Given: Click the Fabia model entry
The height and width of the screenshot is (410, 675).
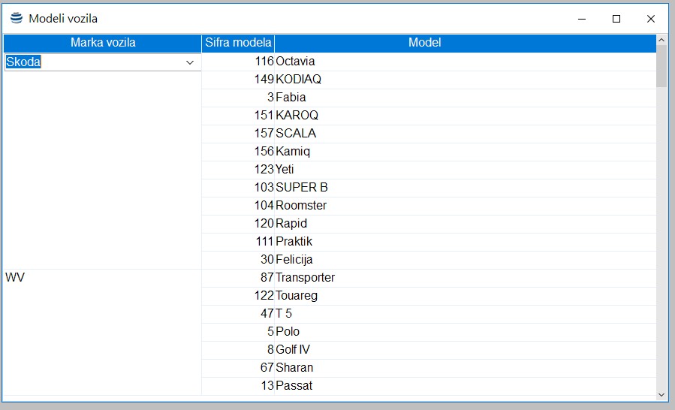Looking at the screenshot, I should click(291, 98).
